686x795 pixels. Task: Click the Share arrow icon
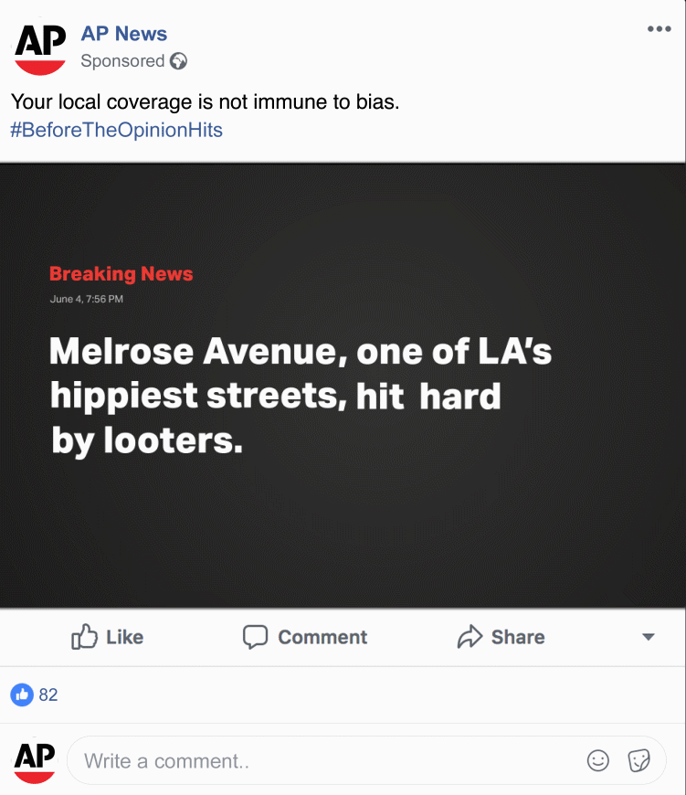[x=470, y=636]
